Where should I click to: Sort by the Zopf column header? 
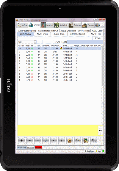point(39,46)
